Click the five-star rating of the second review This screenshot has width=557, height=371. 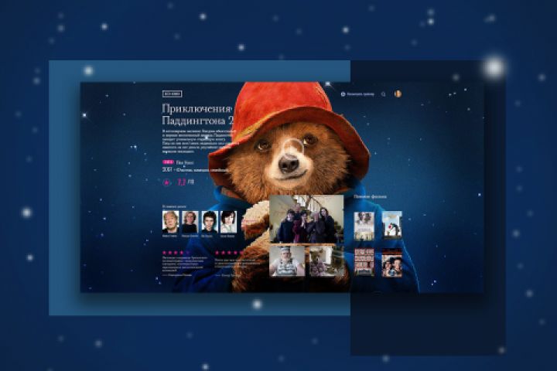pyautogui.click(x=228, y=253)
